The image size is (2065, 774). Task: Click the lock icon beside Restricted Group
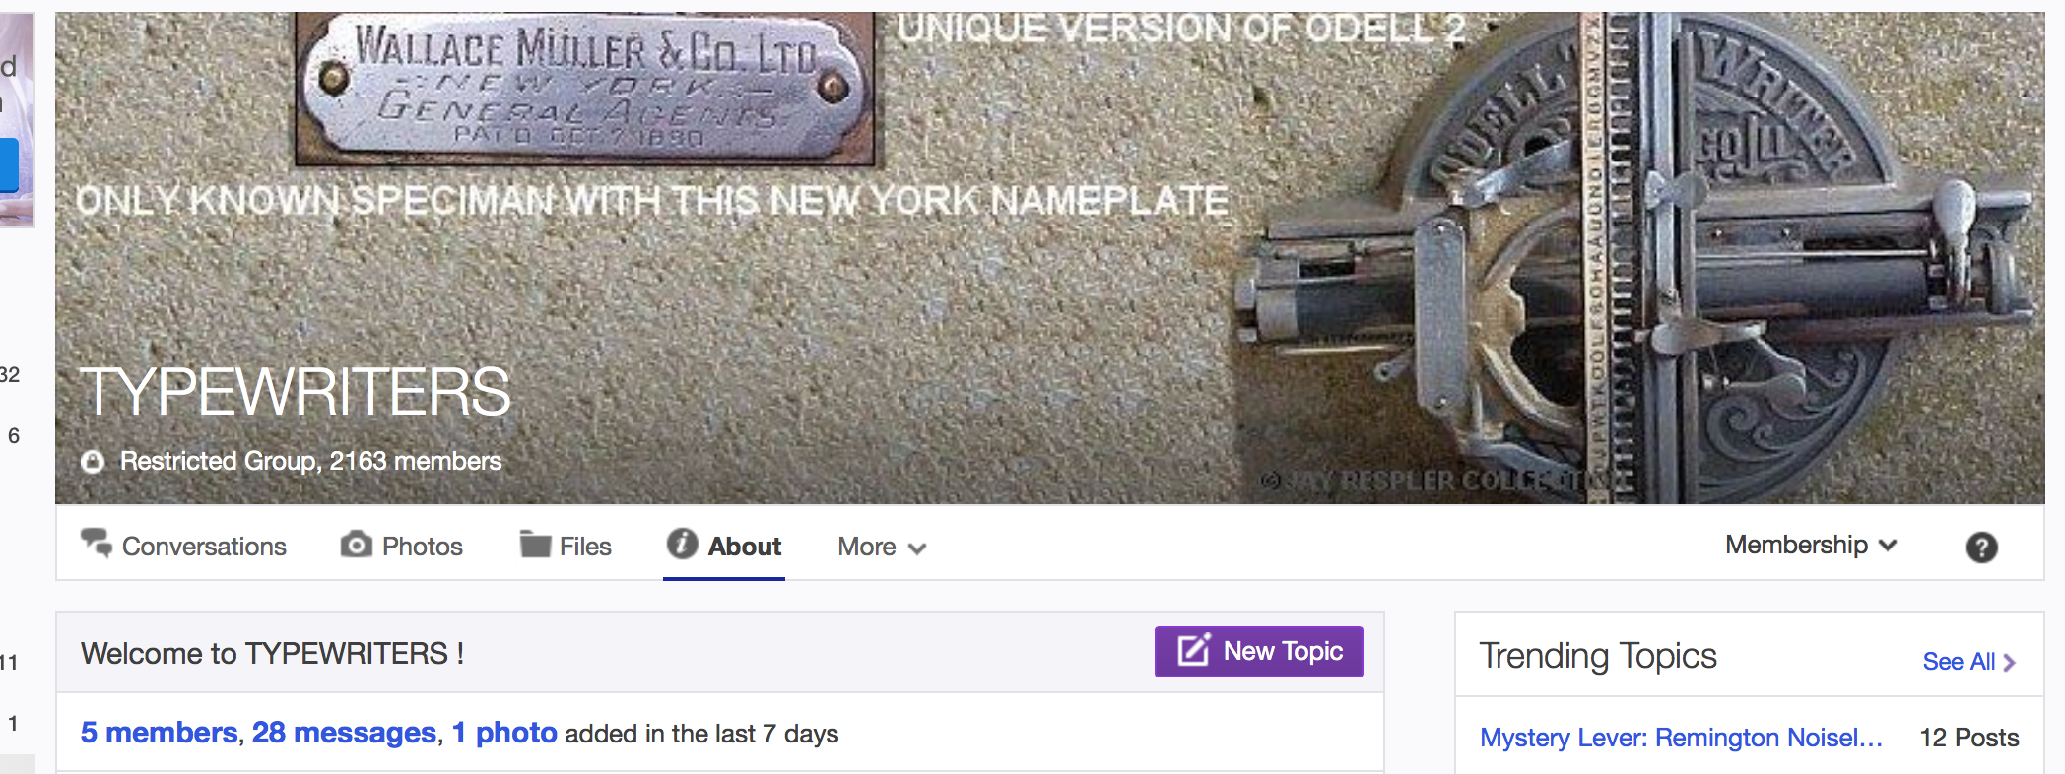click(93, 461)
